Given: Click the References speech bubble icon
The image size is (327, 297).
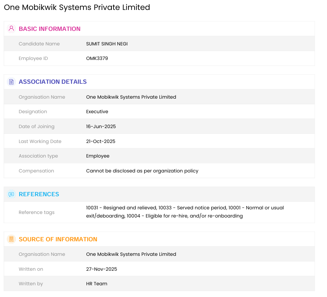Looking at the screenshot, I should click(x=11, y=194).
